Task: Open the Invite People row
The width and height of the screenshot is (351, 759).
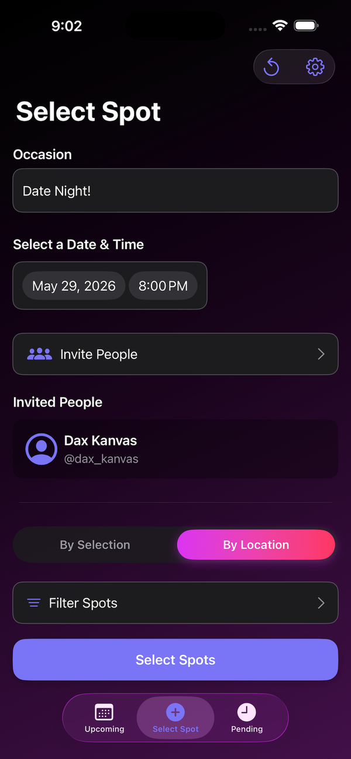Action: [175, 354]
